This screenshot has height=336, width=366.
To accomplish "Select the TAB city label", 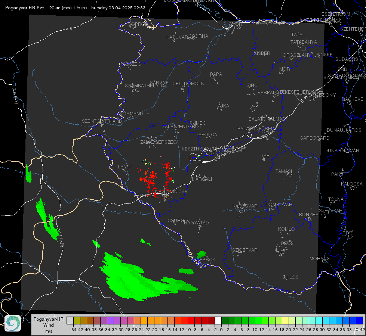I will pyautogui.click(x=265, y=156).
